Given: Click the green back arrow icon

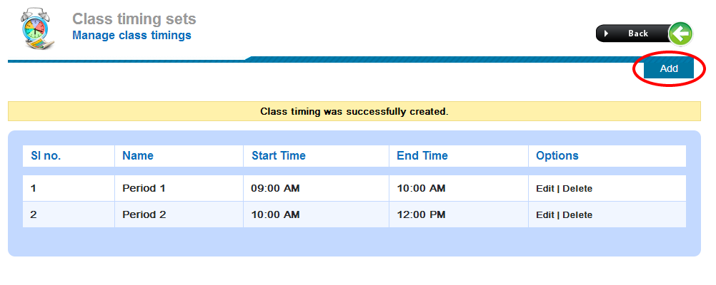Looking at the screenshot, I should click(680, 33).
